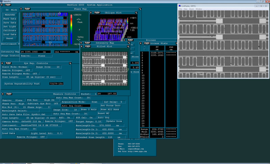Open the View menu in LiveDisplay
The width and height of the screenshot is (270, 164).
click(186, 9)
